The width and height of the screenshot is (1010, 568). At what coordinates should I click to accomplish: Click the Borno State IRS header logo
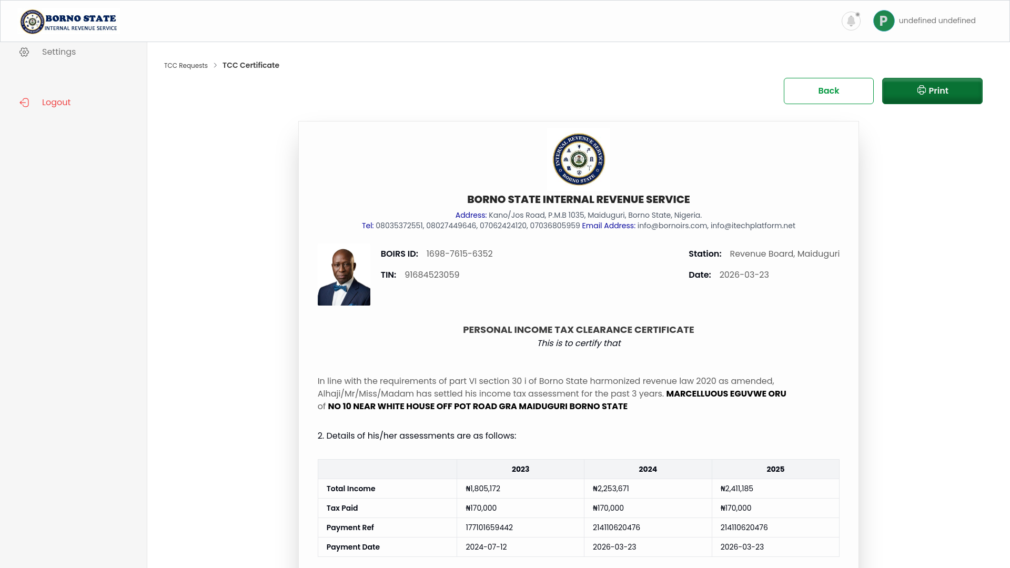pos(69,22)
